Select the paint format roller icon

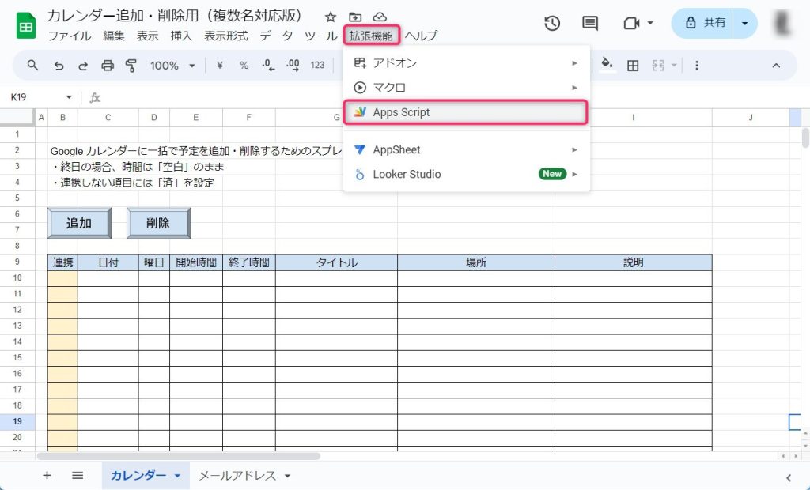coord(131,66)
